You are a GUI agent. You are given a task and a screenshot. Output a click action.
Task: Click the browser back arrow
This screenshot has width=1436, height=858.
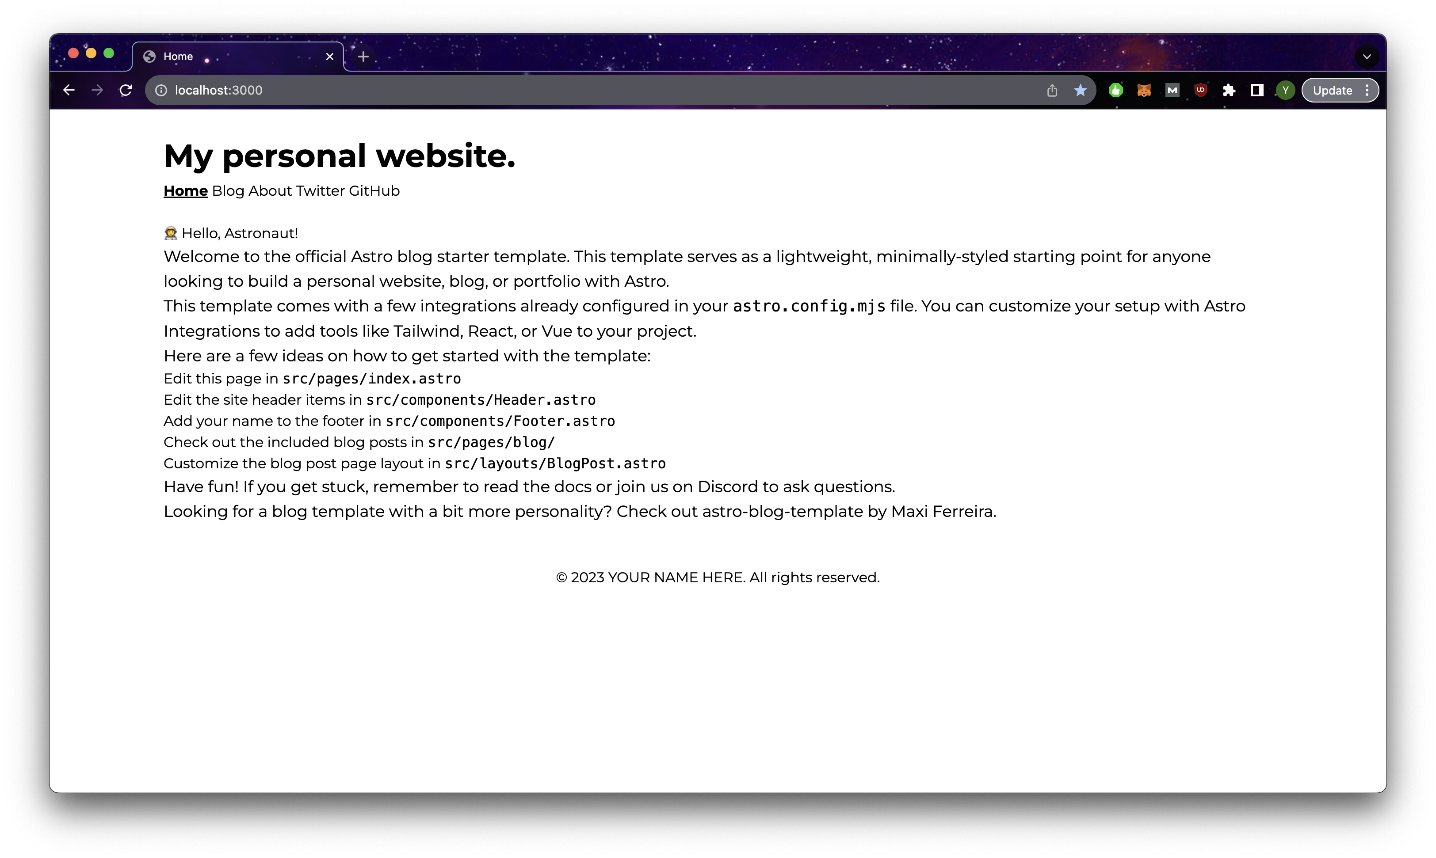(x=69, y=90)
